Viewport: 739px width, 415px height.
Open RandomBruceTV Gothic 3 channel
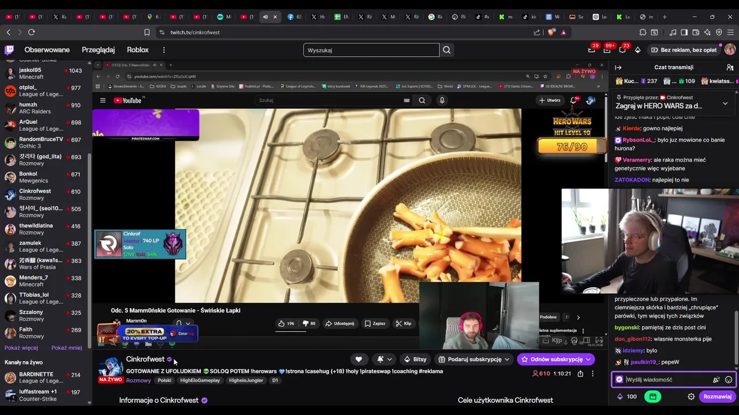pyautogui.click(x=45, y=142)
